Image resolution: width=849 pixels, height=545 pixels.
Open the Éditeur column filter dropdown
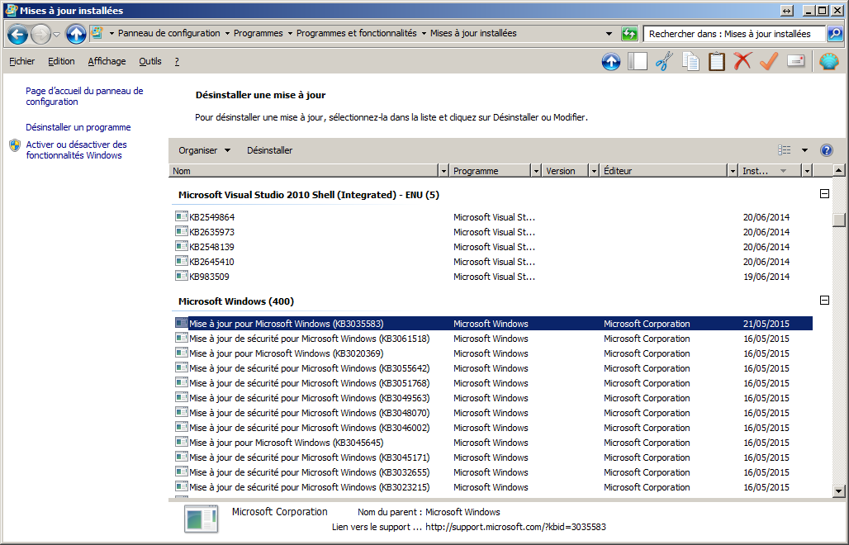[733, 171]
